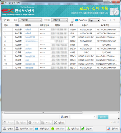The width and height of the screenshot is (121, 133).
Task: Sort by 시도한암호 column header
Action: pyautogui.click(x=44, y=25)
